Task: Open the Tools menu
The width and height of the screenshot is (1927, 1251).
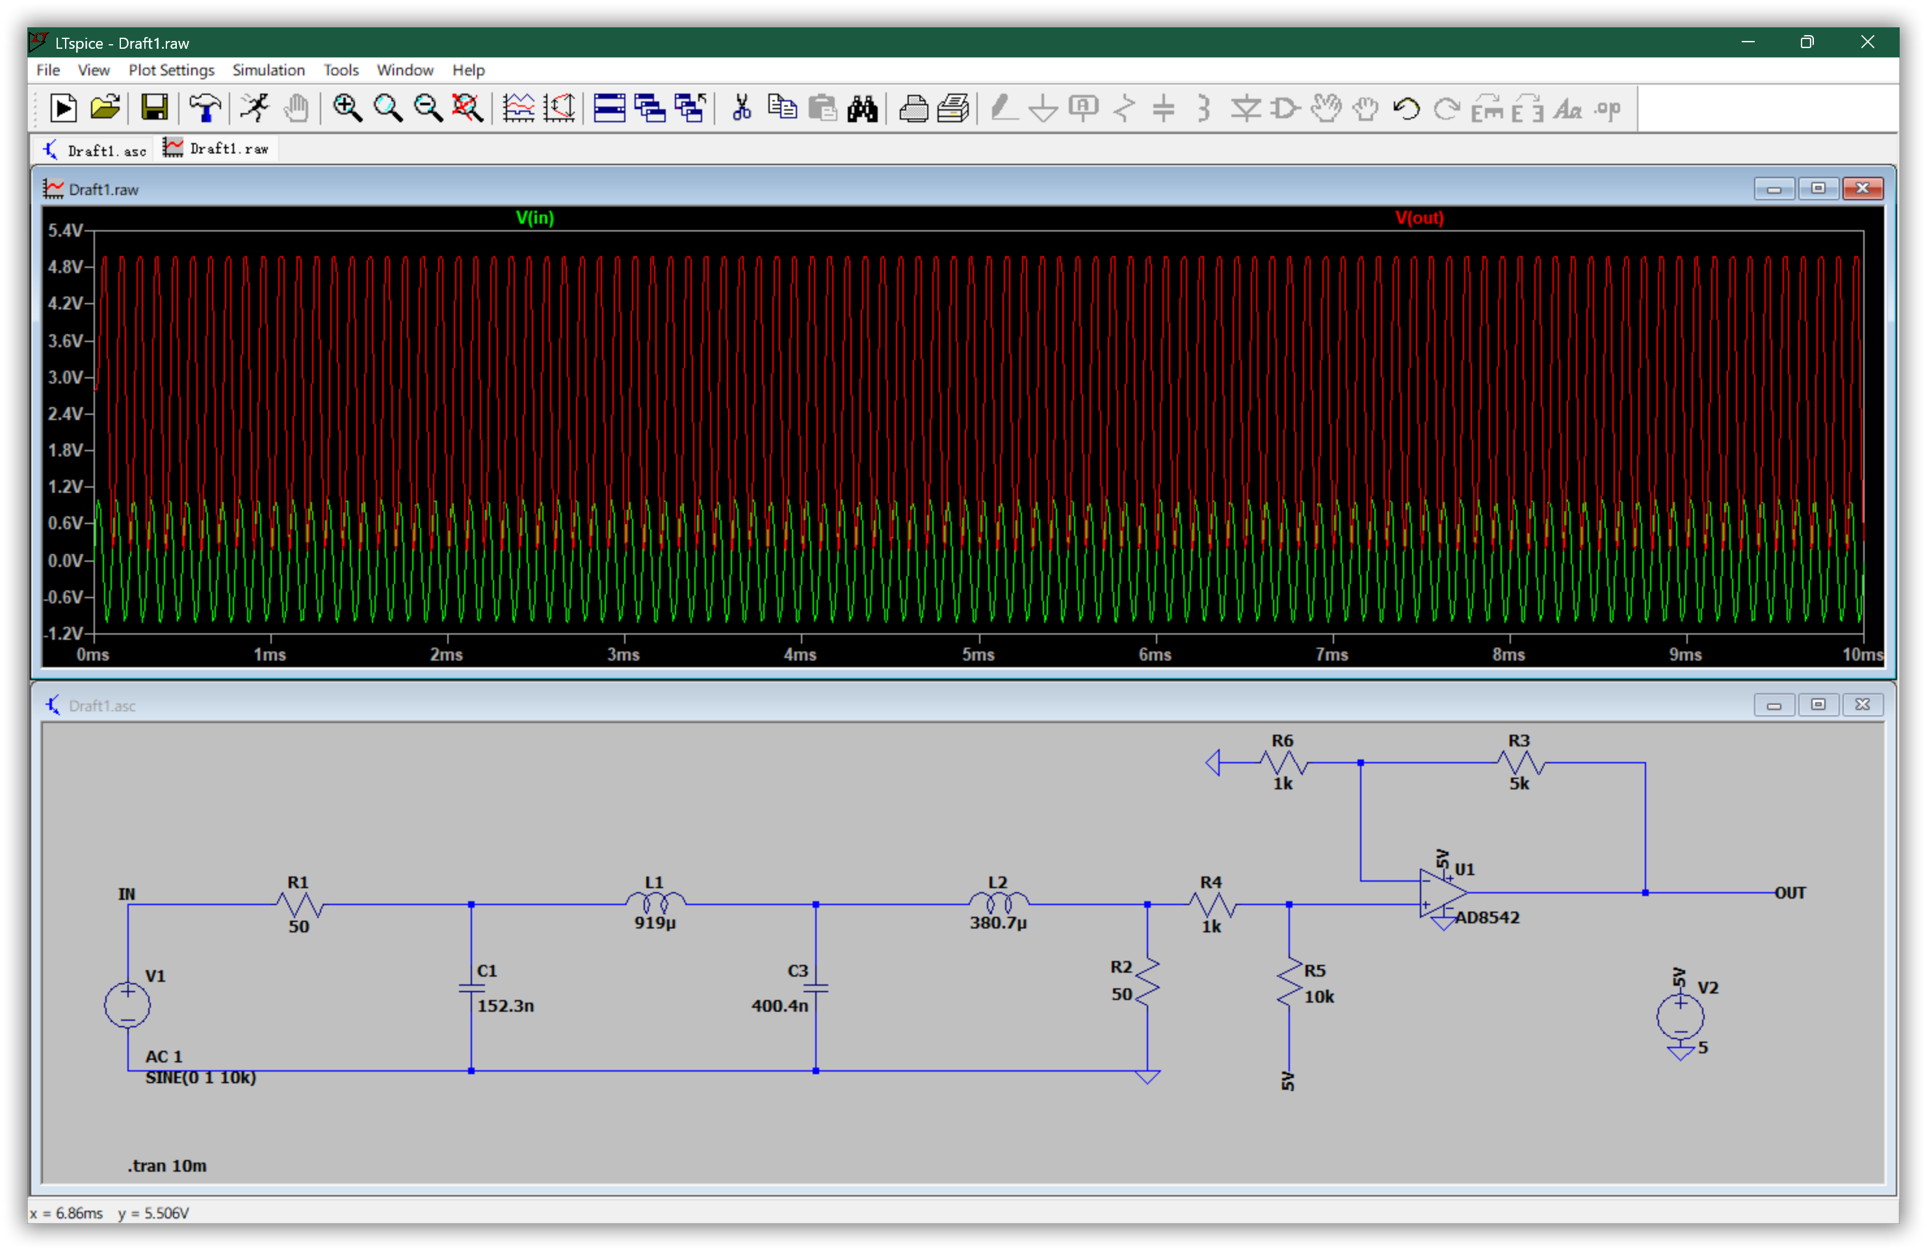Action: tap(341, 70)
